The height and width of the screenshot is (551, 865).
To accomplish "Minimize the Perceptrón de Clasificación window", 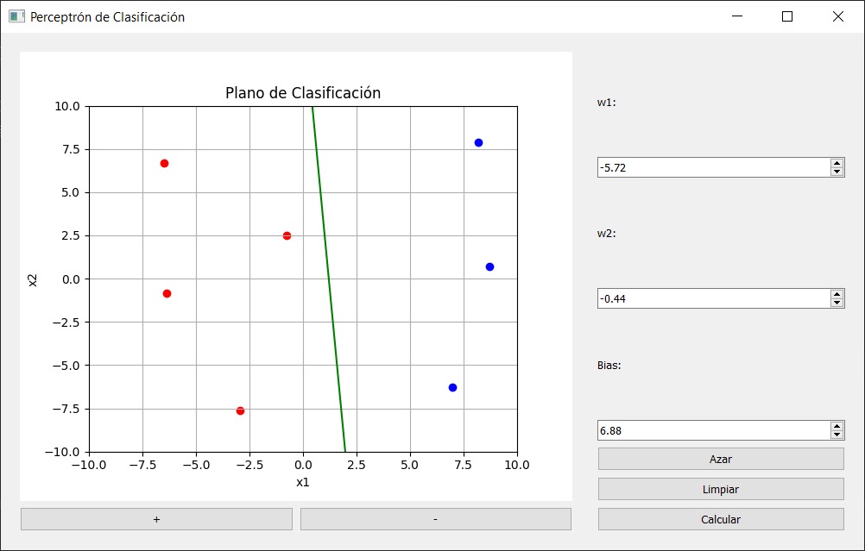I will pos(736,16).
